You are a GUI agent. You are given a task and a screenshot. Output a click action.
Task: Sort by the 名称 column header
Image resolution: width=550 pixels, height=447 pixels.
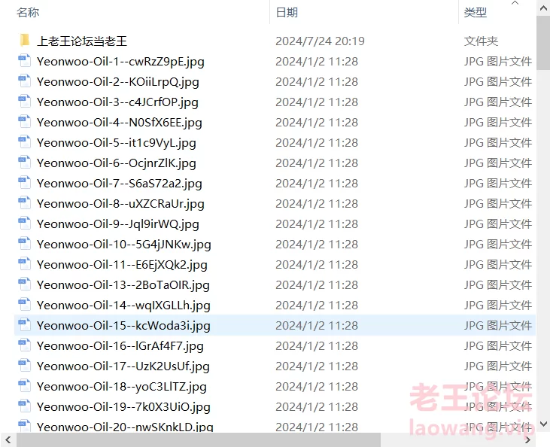coord(28,13)
